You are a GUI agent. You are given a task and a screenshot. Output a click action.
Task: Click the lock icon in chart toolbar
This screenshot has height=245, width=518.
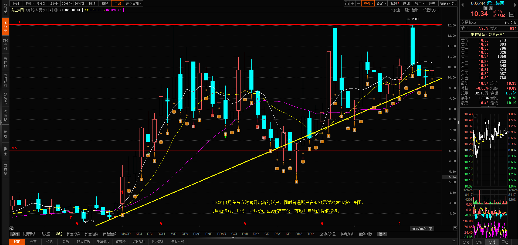(347, 4)
